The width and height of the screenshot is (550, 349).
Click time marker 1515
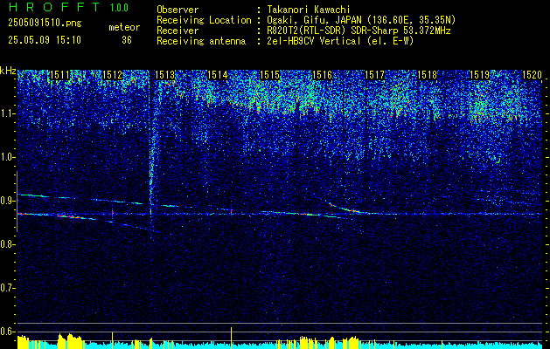[x=269, y=74]
